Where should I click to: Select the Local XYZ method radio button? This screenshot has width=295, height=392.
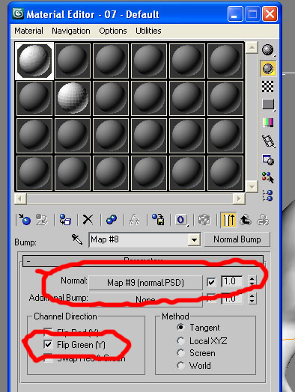coord(180,340)
